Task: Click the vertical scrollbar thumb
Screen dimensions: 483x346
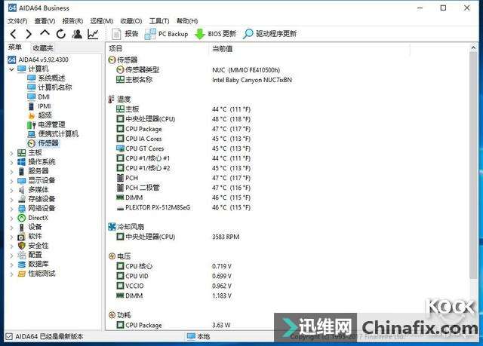Action: 473,166
